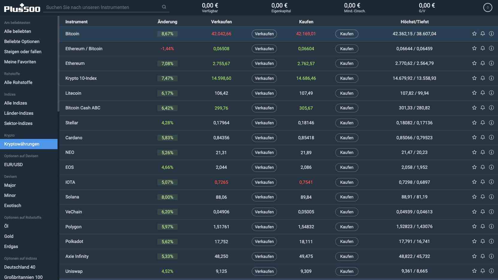The height and width of the screenshot is (280, 498).
Task: Click Kaufen button for Litecoin
Action: click(347, 93)
